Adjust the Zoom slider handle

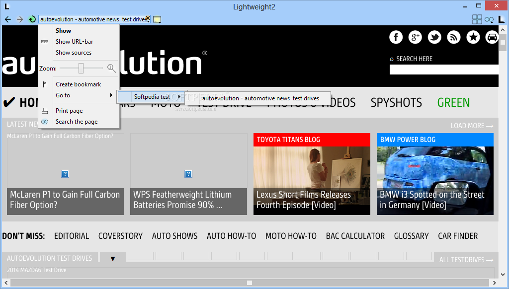point(81,68)
